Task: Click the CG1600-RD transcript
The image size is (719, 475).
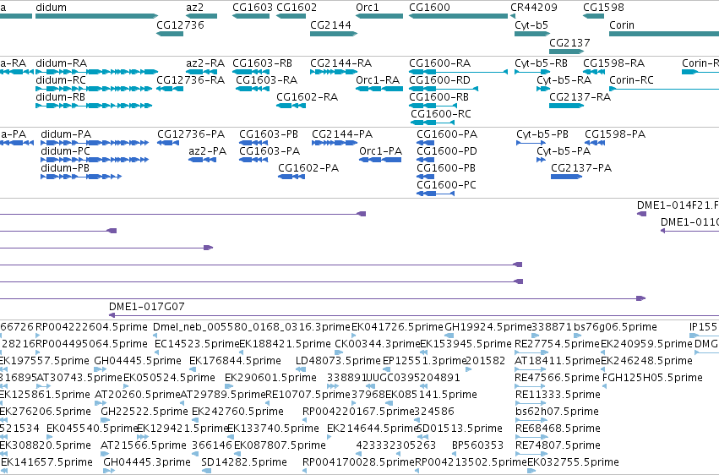Action: pyautogui.click(x=444, y=89)
